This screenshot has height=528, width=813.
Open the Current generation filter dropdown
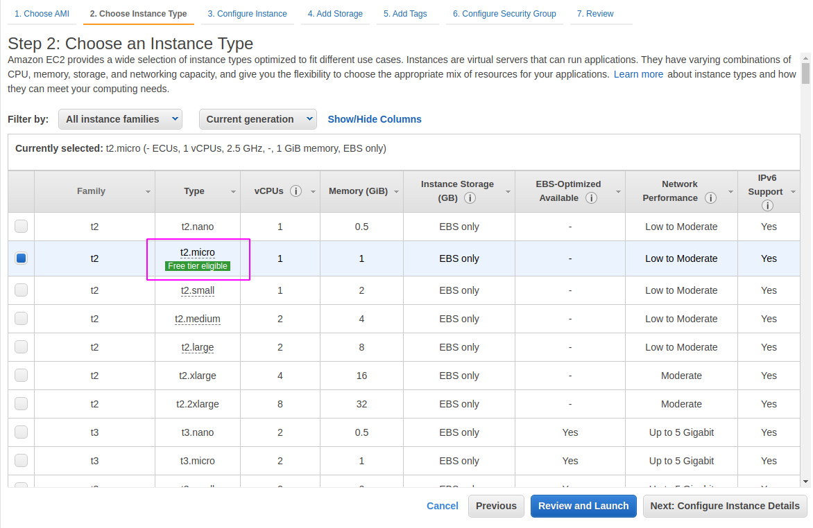257,119
